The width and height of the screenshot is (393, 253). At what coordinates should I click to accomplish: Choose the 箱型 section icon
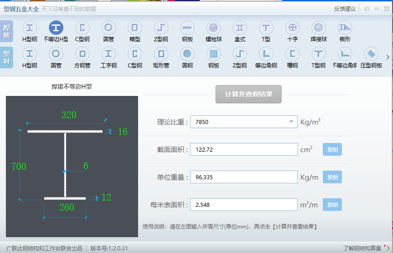pos(135,28)
